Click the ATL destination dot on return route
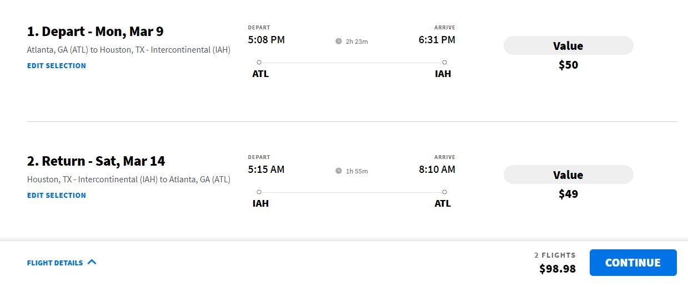The width and height of the screenshot is (688, 287). [444, 192]
